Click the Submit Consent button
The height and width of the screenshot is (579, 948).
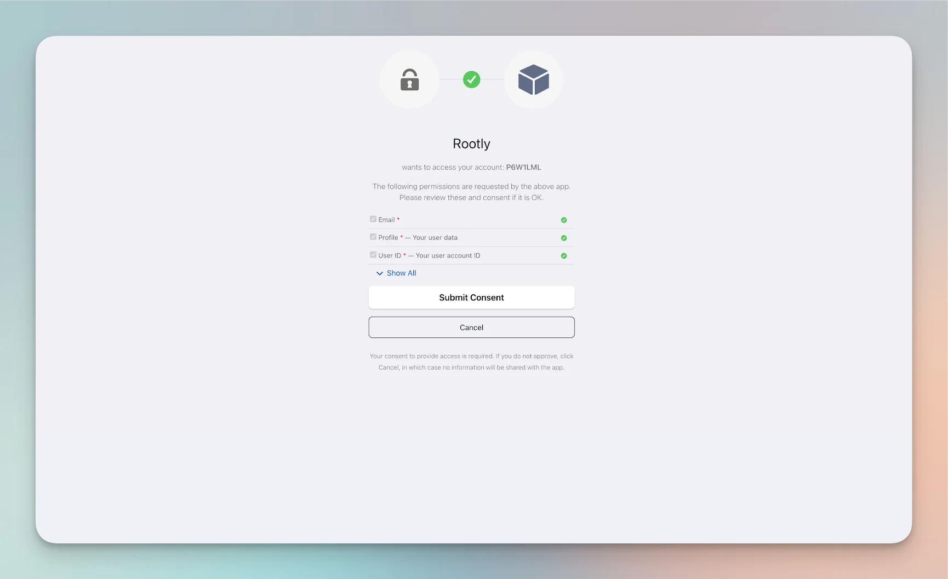click(471, 297)
